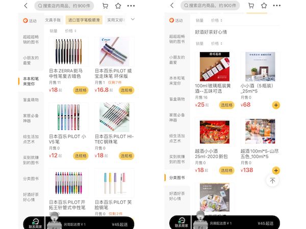This screenshot has width=306, height=229.
Task: Open more options menu on left screen
Action: pyautogui.click(x=131, y=6)
